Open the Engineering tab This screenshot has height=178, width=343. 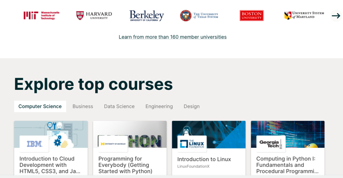(x=159, y=107)
